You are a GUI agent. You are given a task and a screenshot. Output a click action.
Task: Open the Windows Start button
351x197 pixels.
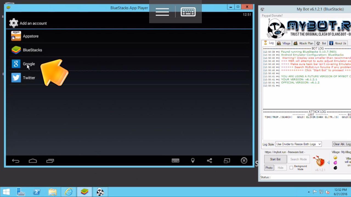pyautogui.click(x=6, y=192)
